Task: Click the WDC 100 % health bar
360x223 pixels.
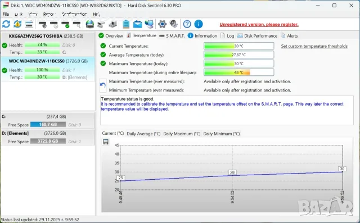Action: [x=42, y=70]
